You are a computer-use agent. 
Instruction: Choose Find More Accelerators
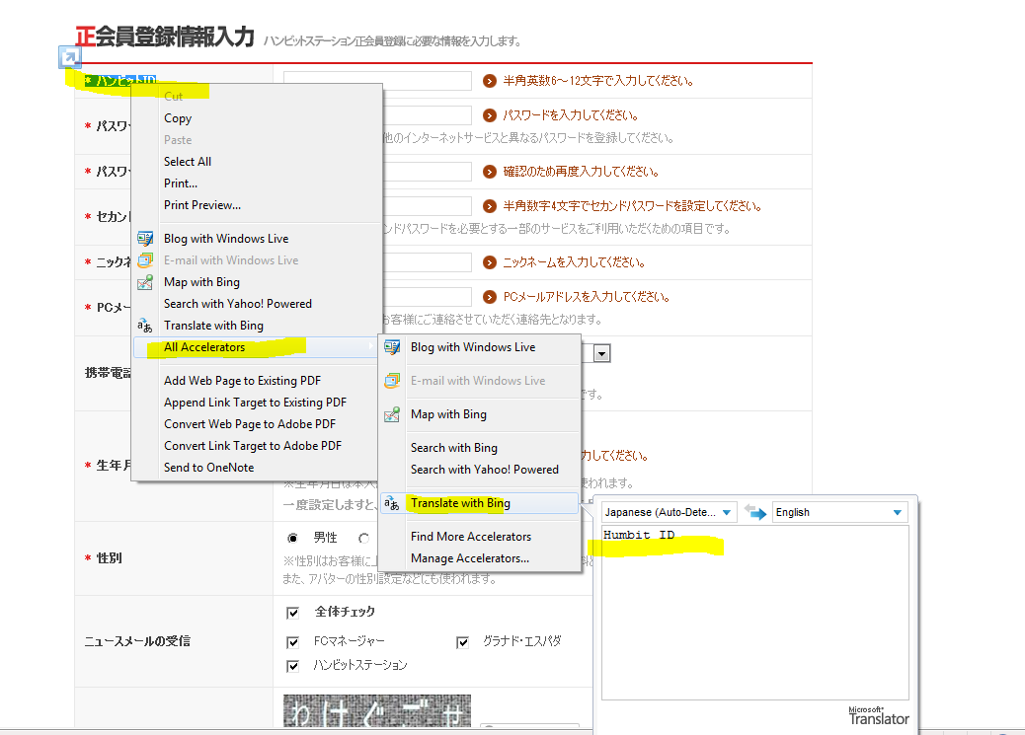pyautogui.click(x=471, y=537)
